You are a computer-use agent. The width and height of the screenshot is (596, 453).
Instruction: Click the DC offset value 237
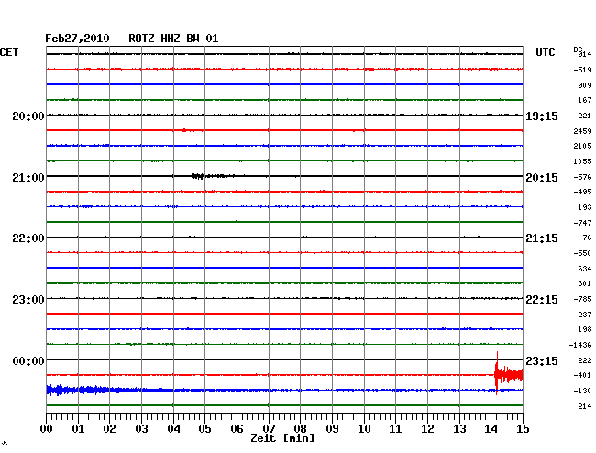[x=585, y=315]
